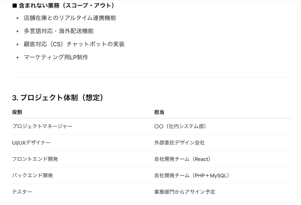Click the black square before 含まれない業務

15,6
